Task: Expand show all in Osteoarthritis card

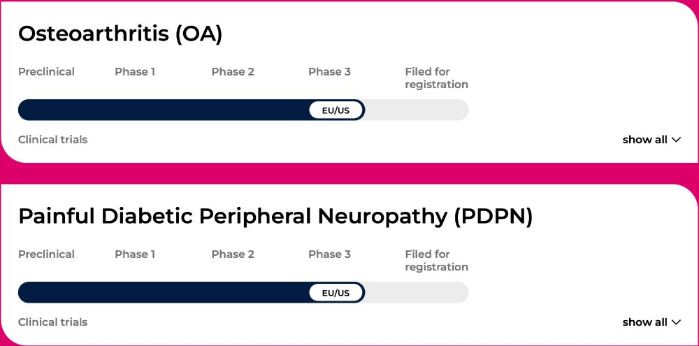Action: tap(644, 140)
